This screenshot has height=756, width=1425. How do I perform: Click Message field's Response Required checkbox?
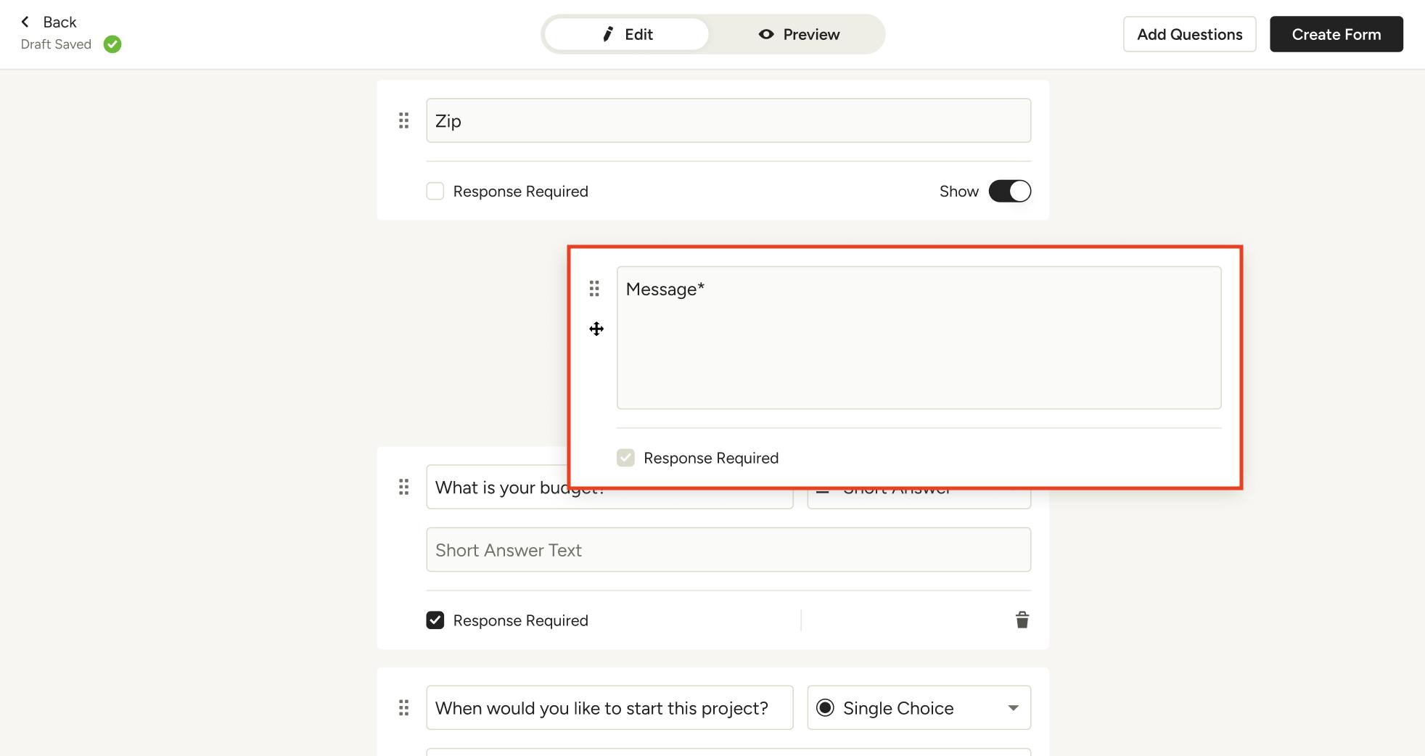[x=625, y=458]
